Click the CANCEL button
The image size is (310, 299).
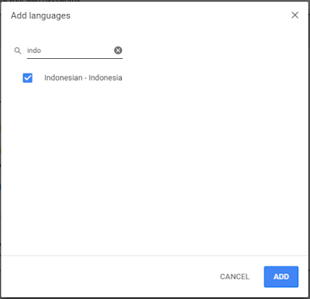pyautogui.click(x=235, y=277)
